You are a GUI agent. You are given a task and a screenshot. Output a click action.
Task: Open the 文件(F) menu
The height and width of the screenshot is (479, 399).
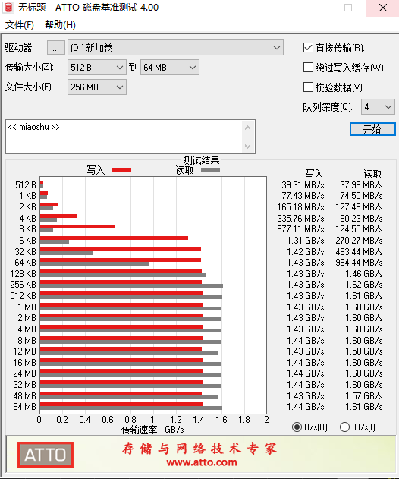click(20, 25)
